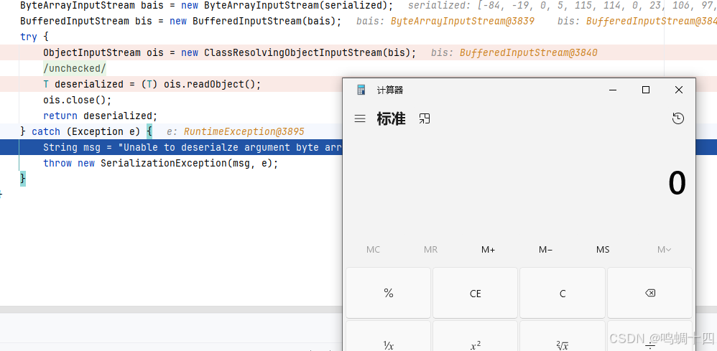Screen dimensions: 717x351
Task: Click the ByteArrayInputStream@3839 inline debug value
Action: [463, 22]
